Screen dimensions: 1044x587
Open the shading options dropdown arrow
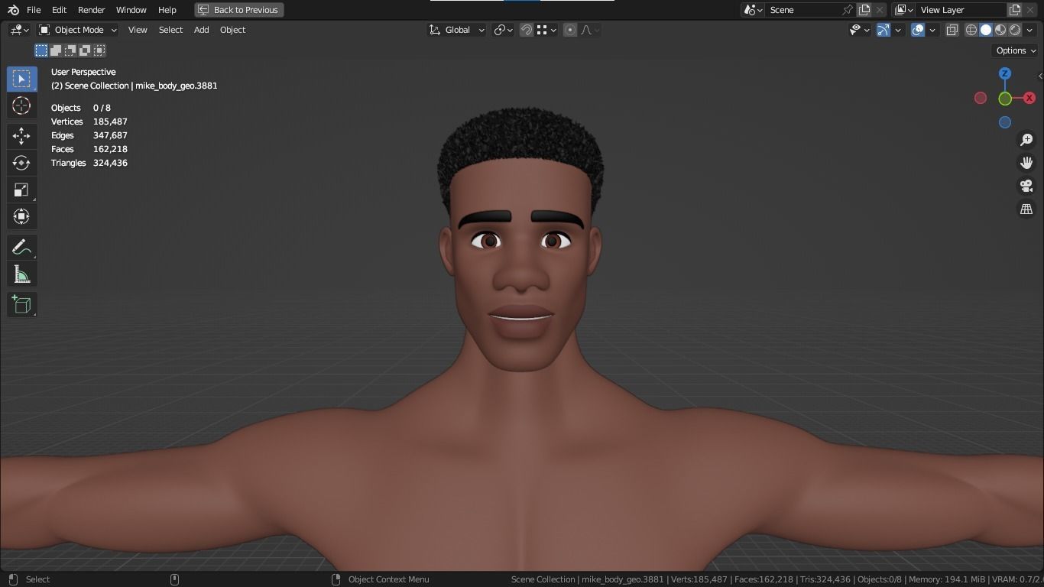1030,30
